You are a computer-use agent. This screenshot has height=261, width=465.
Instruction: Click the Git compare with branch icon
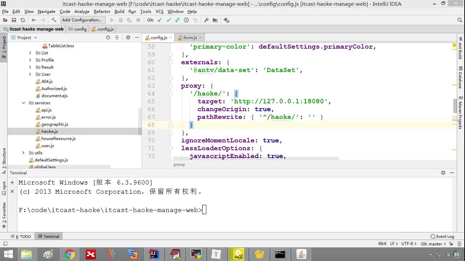coord(177,20)
